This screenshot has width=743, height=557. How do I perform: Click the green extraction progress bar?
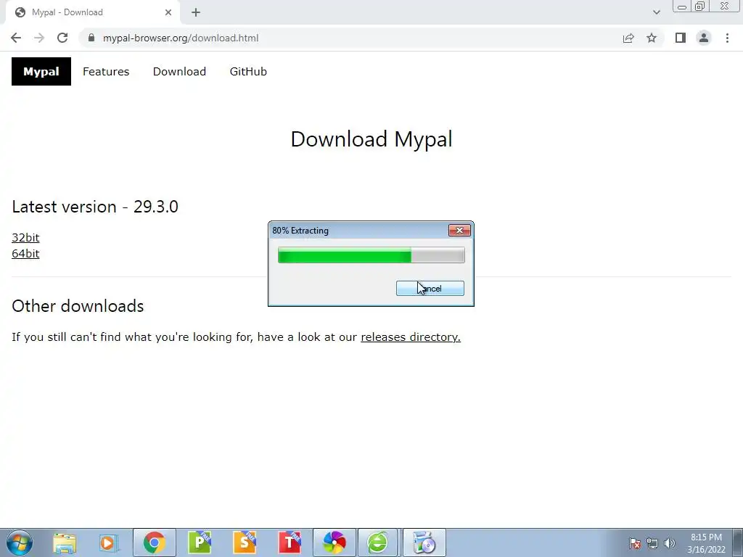pos(371,255)
